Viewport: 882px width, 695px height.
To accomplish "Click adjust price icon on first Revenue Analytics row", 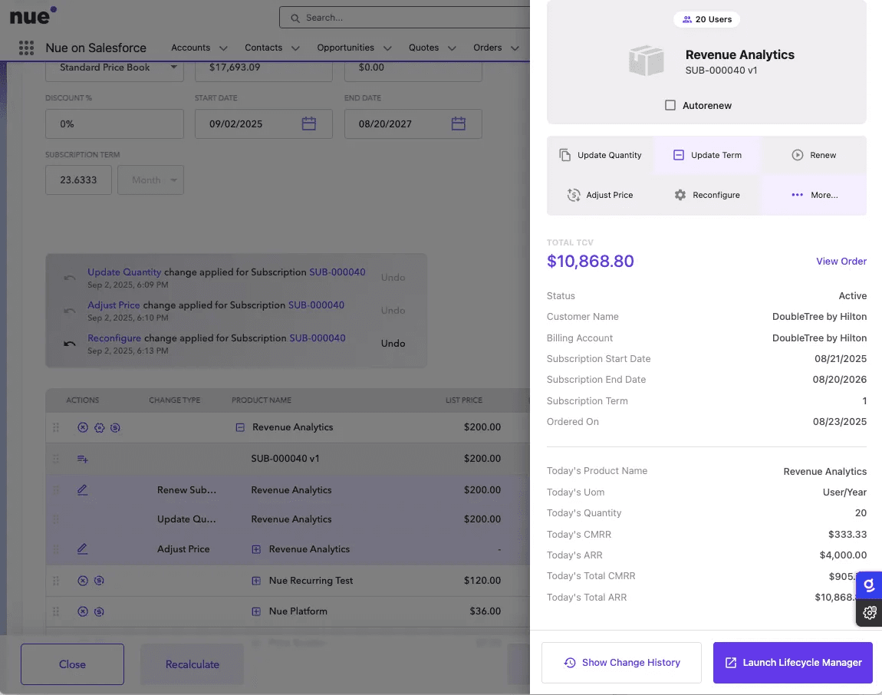I will point(115,428).
